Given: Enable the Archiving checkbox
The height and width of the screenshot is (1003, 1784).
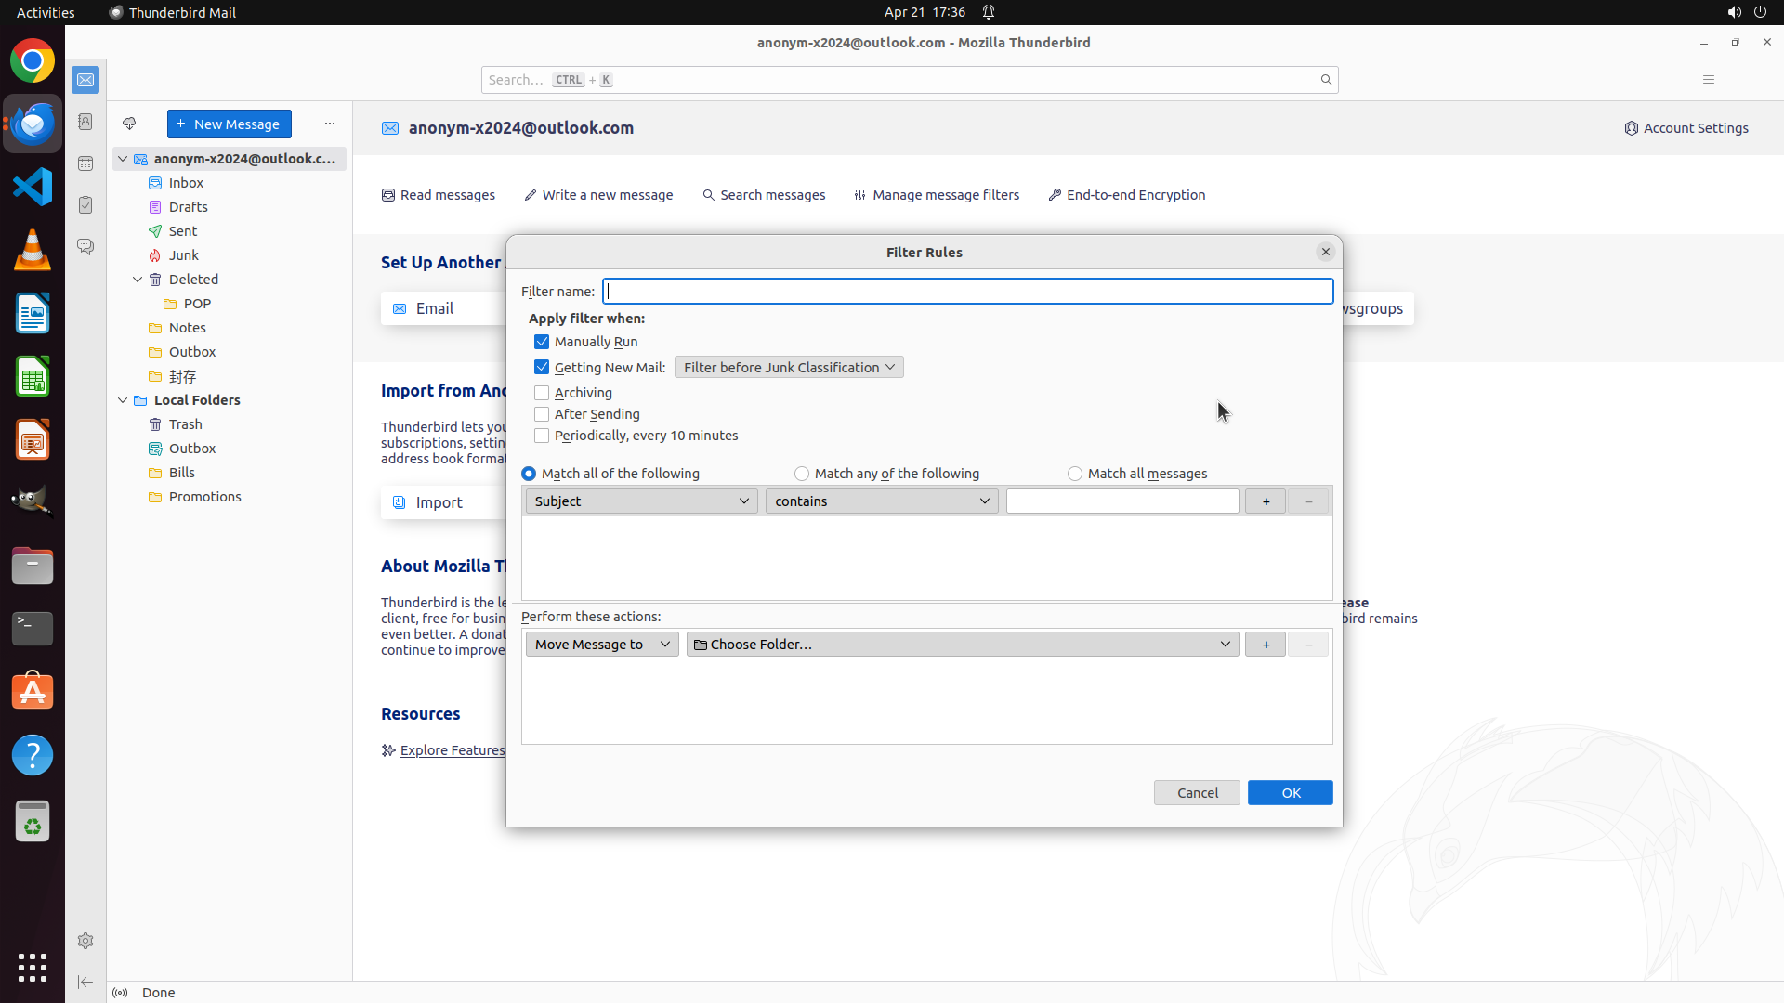Looking at the screenshot, I should coord(542,393).
